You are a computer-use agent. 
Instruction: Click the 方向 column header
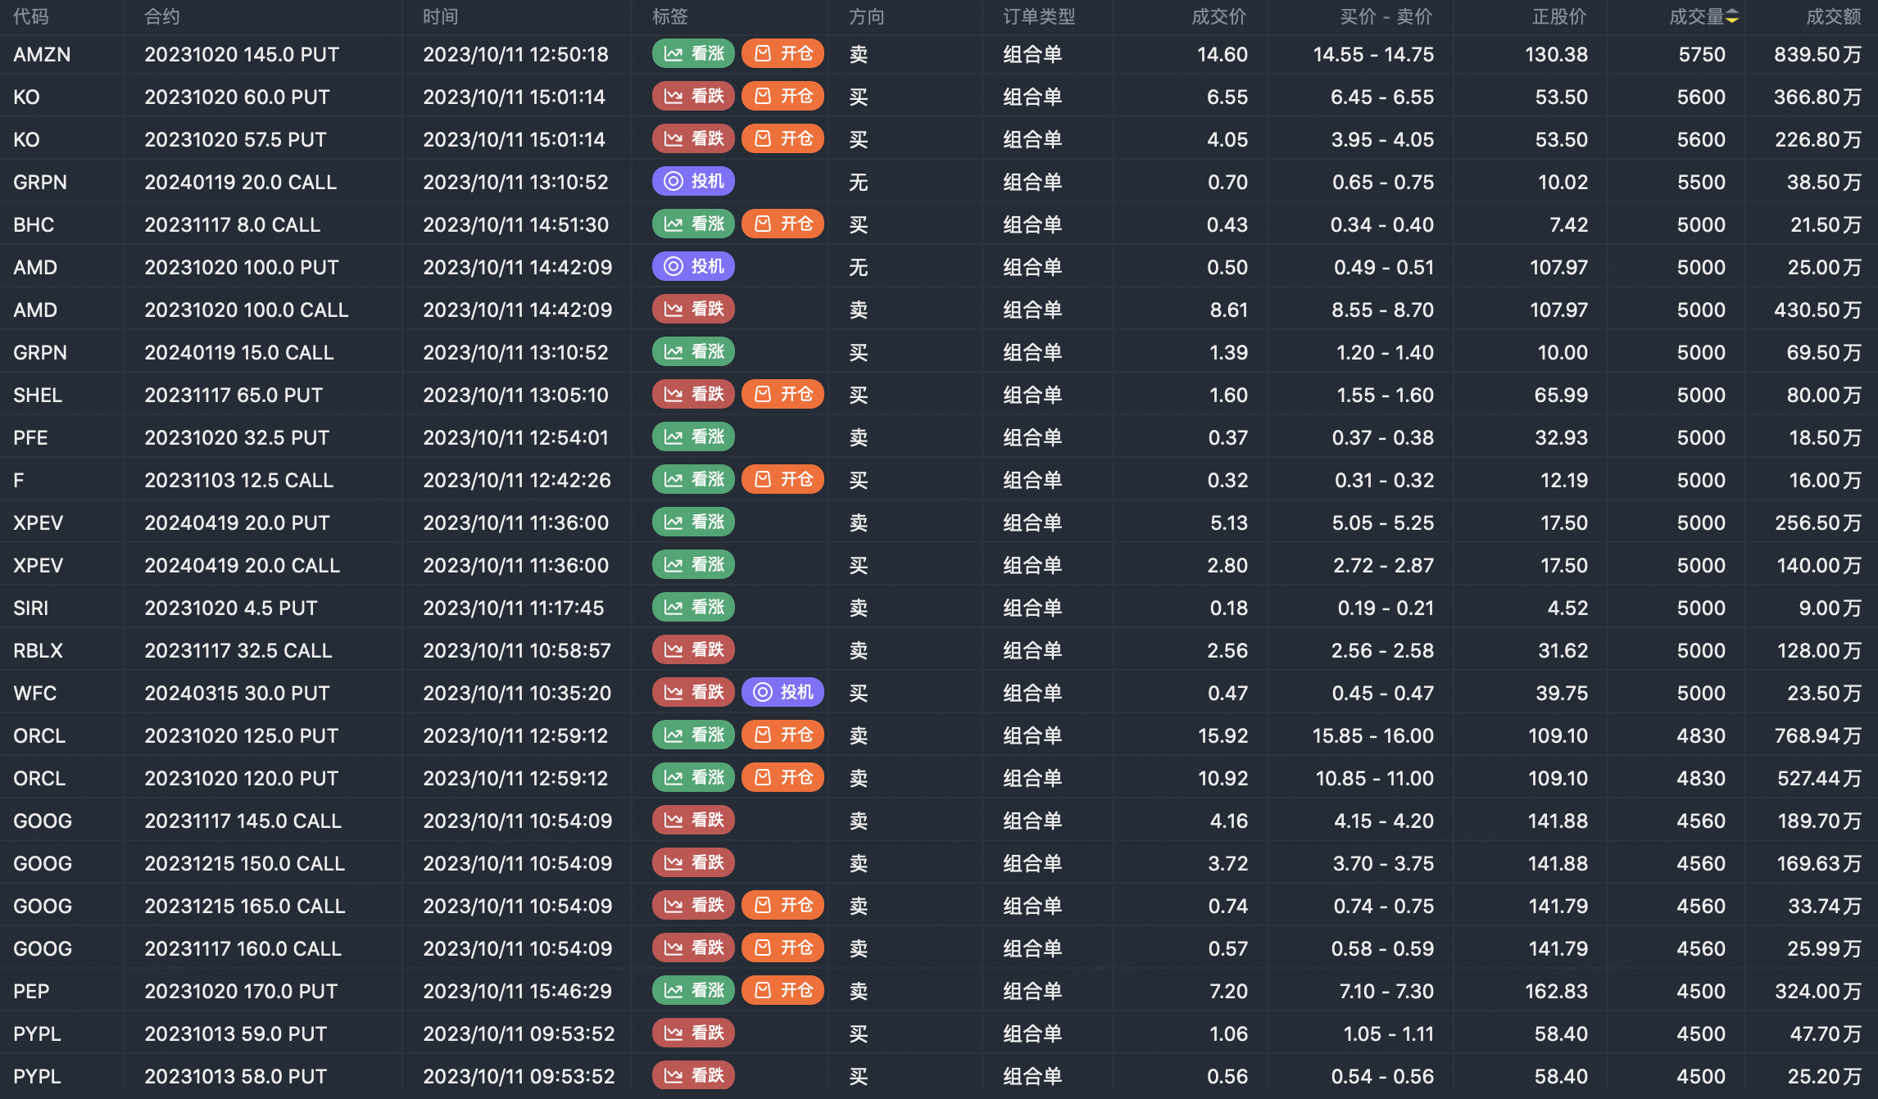867,17
